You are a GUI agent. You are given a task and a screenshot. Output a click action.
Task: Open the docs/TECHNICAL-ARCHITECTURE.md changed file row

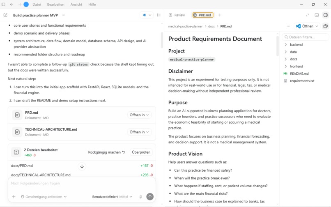point(82,175)
